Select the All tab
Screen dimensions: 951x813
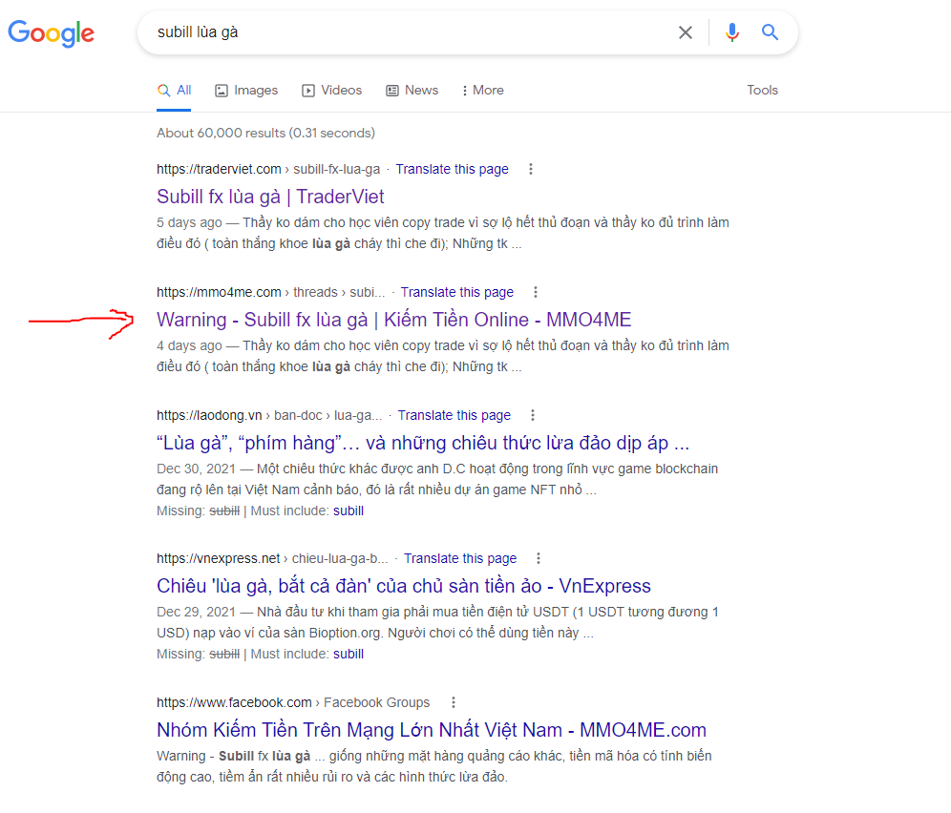pyautogui.click(x=174, y=91)
